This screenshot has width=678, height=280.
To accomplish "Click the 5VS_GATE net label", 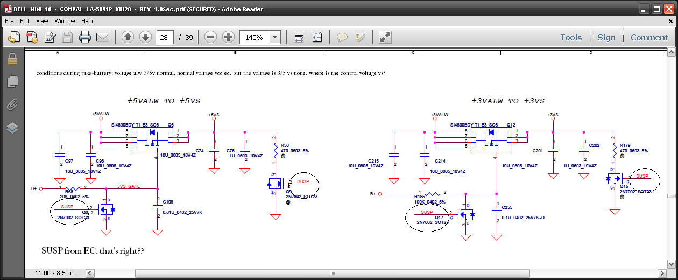I will [x=129, y=186].
